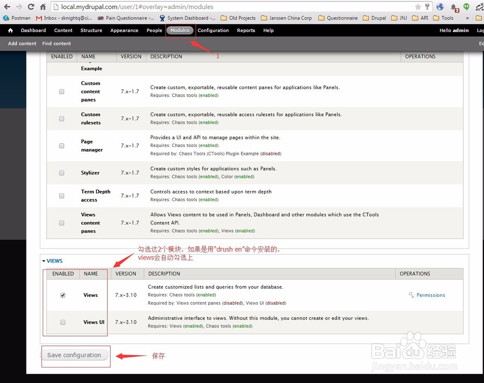This screenshot has width=484, height=383.
Task: Show more bookmarks with chevron
Action: click(x=468, y=18)
